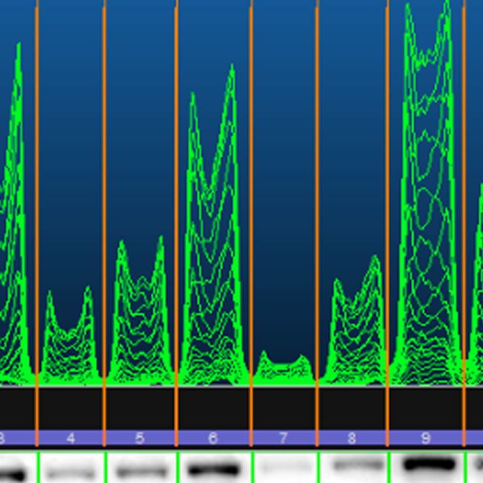Click the dark lane 6 band thumbnail
The height and width of the screenshot is (483, 483).
(213, 468)
